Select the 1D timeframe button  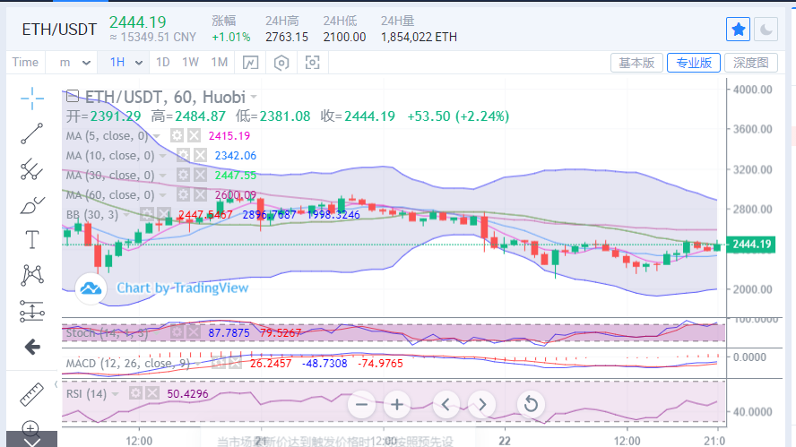(162, 63)
